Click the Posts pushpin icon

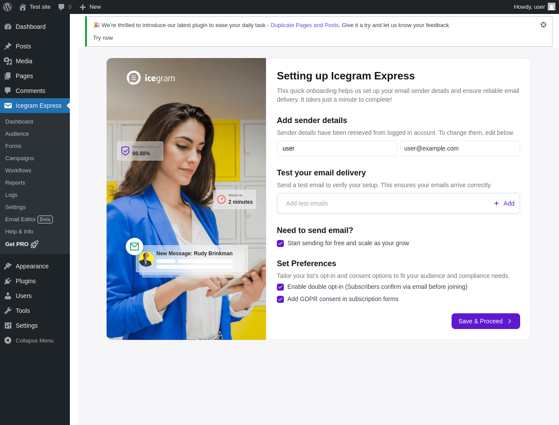click(8, 46)
